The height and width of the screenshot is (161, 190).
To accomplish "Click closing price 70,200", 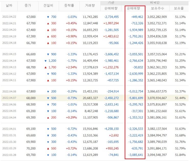I will (x=31, y=148).
